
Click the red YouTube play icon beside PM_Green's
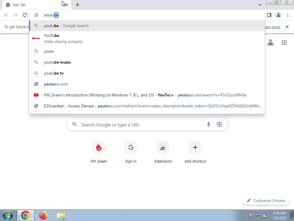(36, 95)
